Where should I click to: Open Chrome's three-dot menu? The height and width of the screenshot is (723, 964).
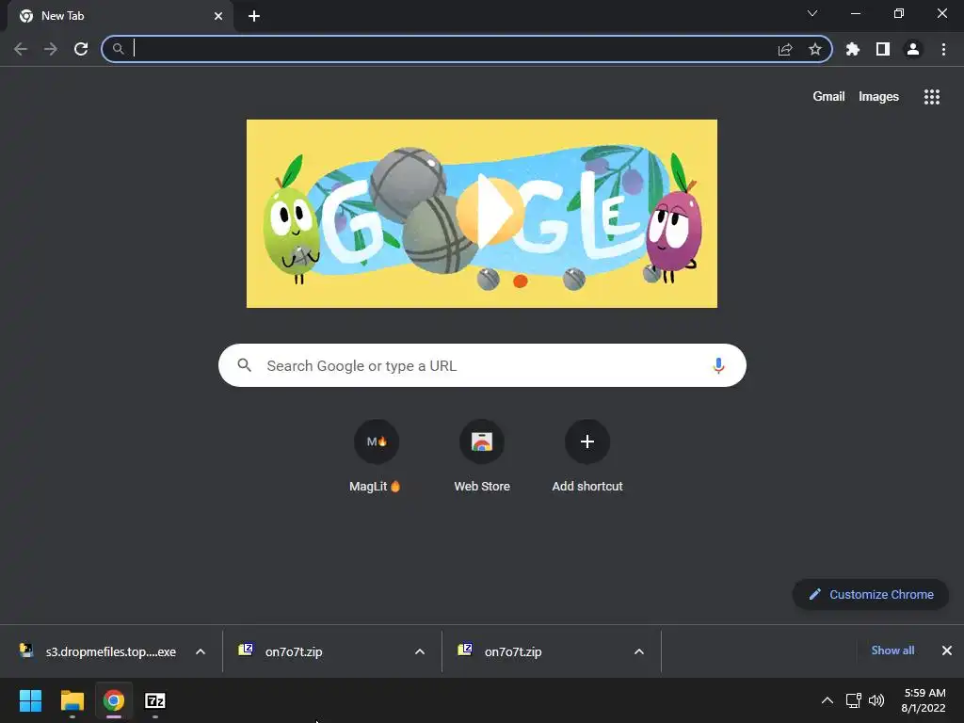click(943, 49)
